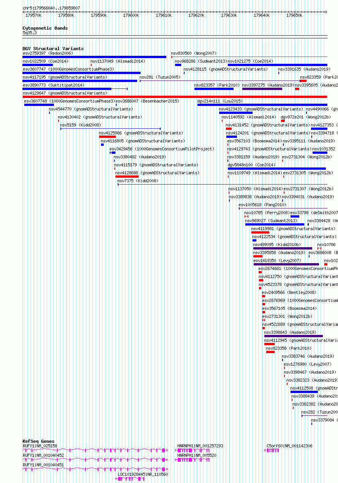Select nsv823358 (Park2010) label
Screen dimensions: 338x483
pyautogui.click(x=289, y=348)
